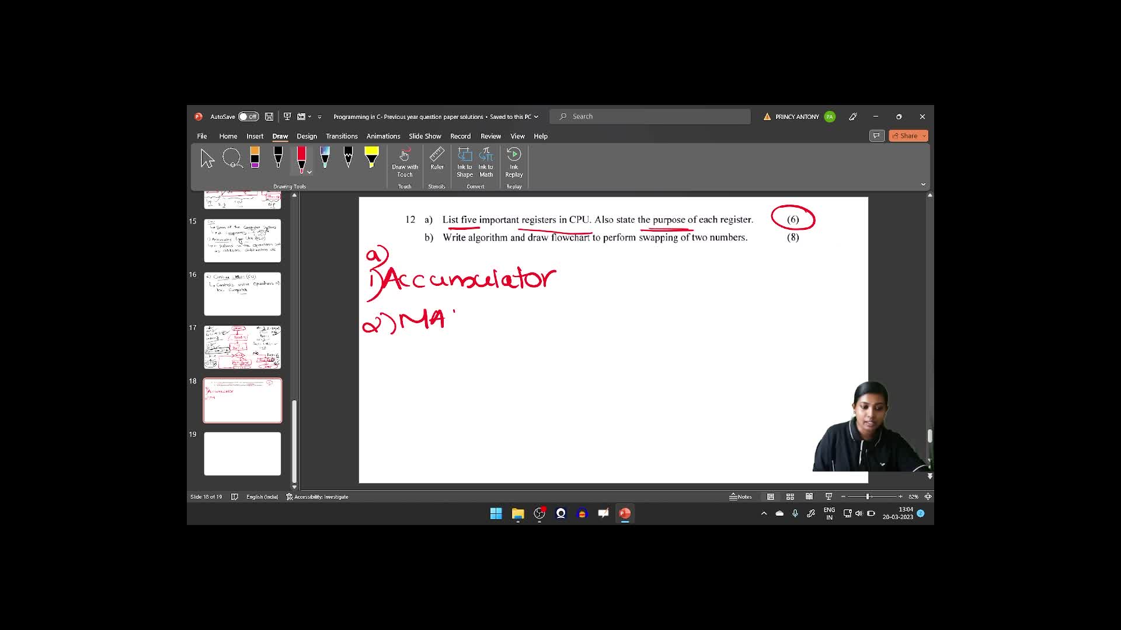1121x630 pixels.
Task: Switch to the Design tab
Action: 307,136
